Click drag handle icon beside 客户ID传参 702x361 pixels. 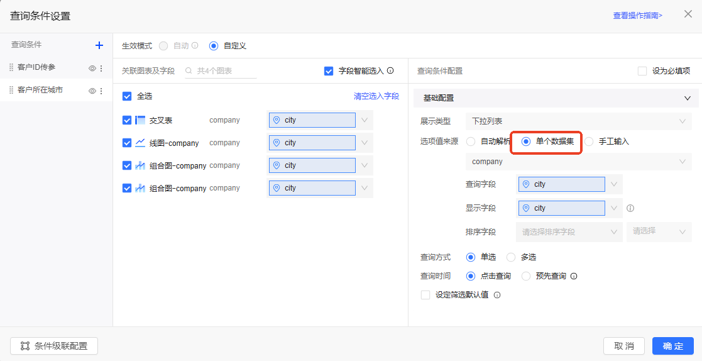11,67
